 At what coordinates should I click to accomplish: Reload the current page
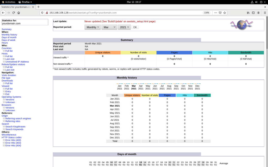point(14,13)
